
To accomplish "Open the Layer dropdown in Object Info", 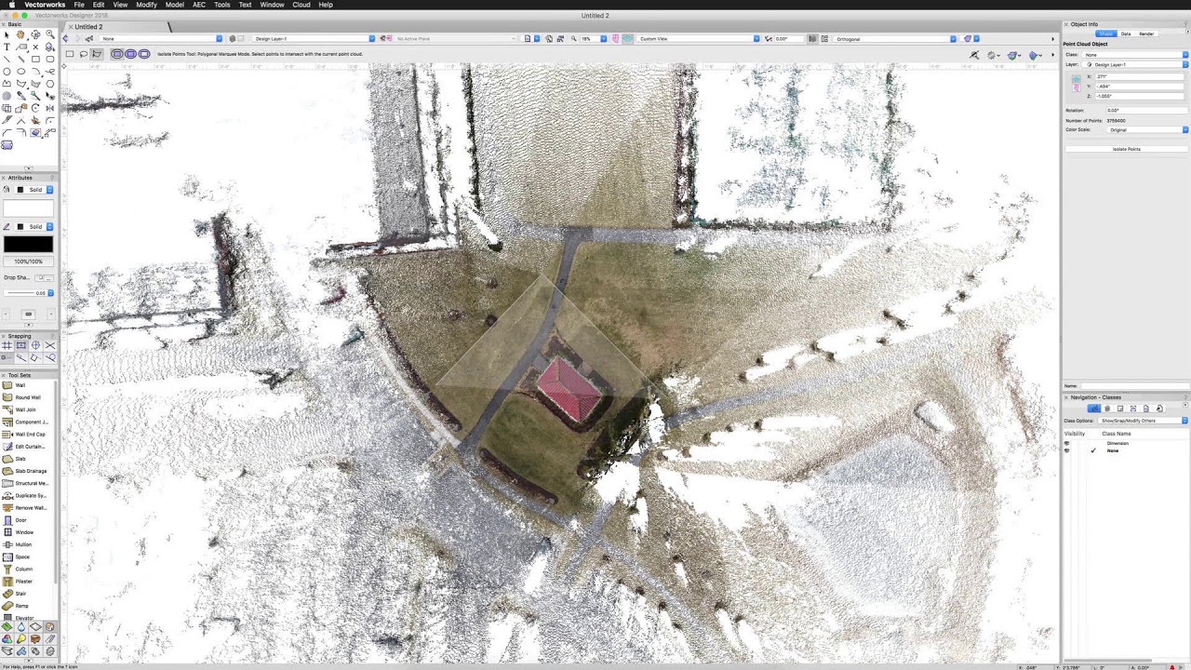I will tap(1135, 64).
